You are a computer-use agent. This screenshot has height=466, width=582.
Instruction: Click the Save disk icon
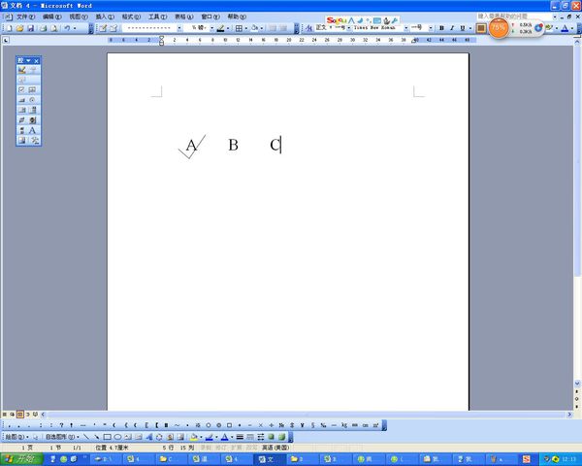click(x=31, y=28)
